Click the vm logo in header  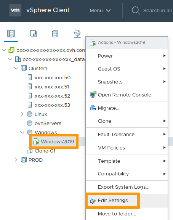[x=15, y=10]
